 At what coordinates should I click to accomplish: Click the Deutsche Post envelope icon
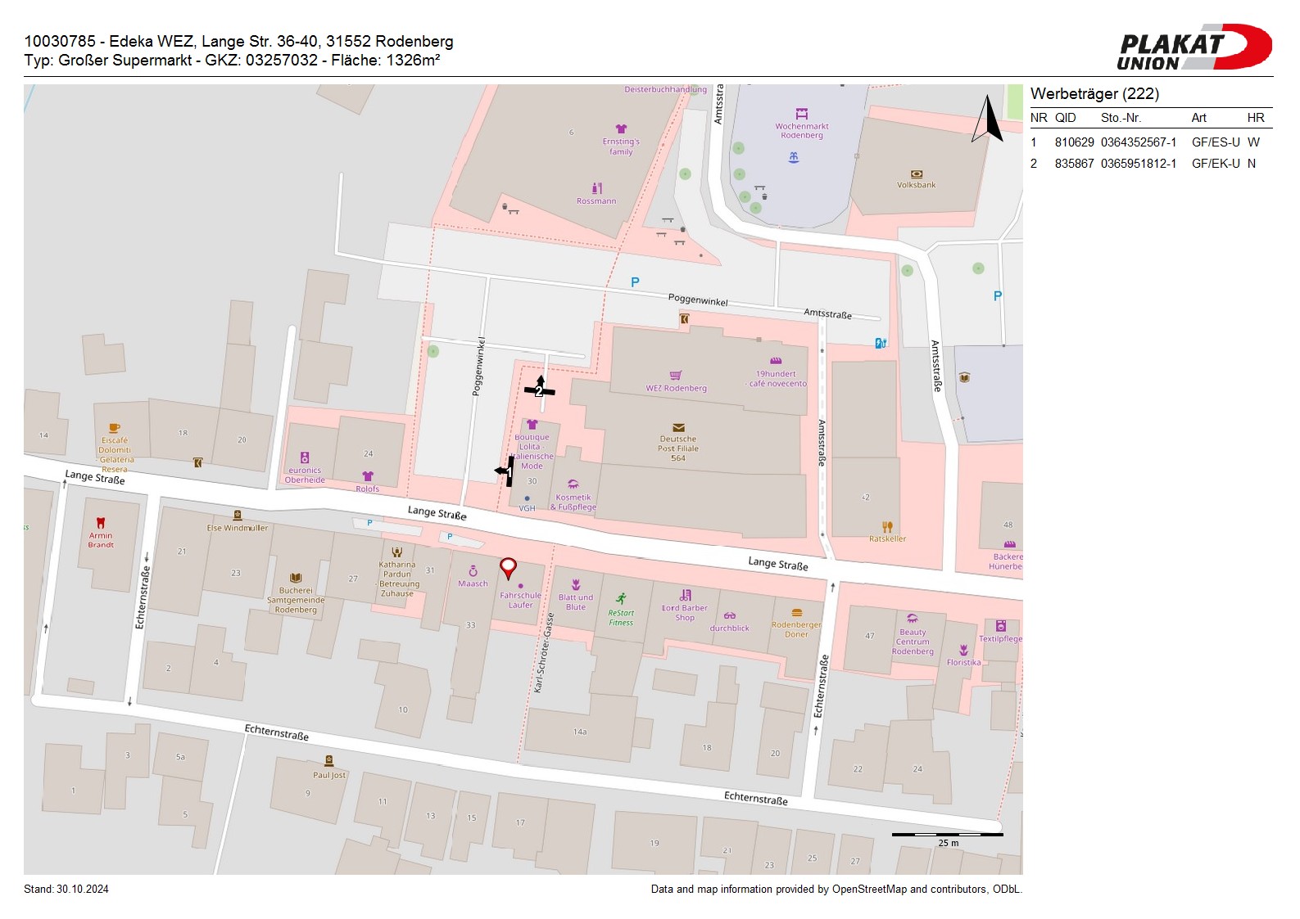click(678, 427)
